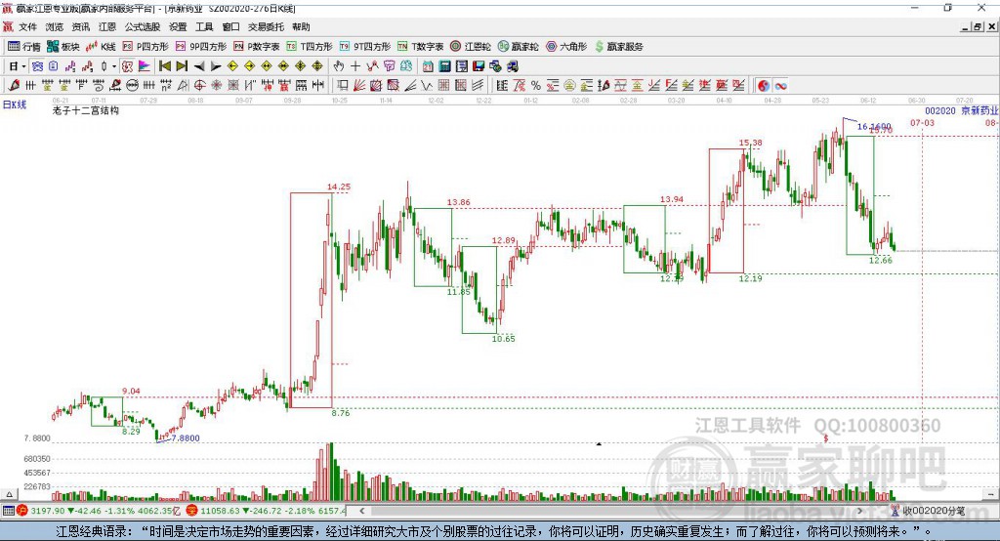Open the P数字表 tool
Image resolution: width=1000 pixels, height=541 pixels.
pyautogui.click(x=257, y=47)
